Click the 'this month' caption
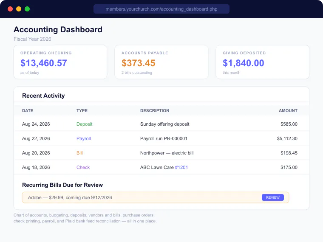The image size is (323, 242). tap(231, 73)
